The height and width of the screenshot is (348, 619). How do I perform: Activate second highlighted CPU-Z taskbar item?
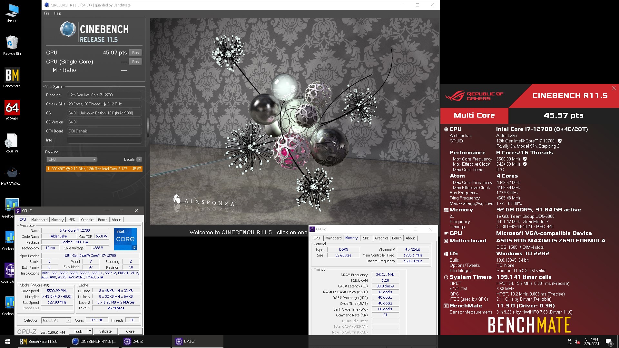click(197, 342)
